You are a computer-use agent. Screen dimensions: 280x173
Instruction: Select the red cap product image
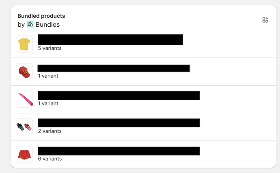pyautogui.click(x=24, y=72)
